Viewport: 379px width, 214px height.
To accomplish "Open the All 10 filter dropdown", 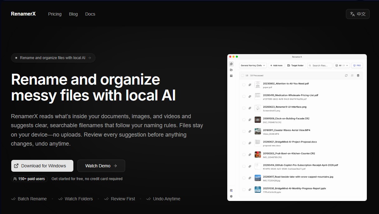I will pyautogui.click(x=342, y=65).
